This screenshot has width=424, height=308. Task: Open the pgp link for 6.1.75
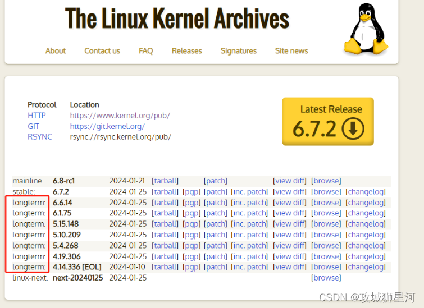click(192, 213)
